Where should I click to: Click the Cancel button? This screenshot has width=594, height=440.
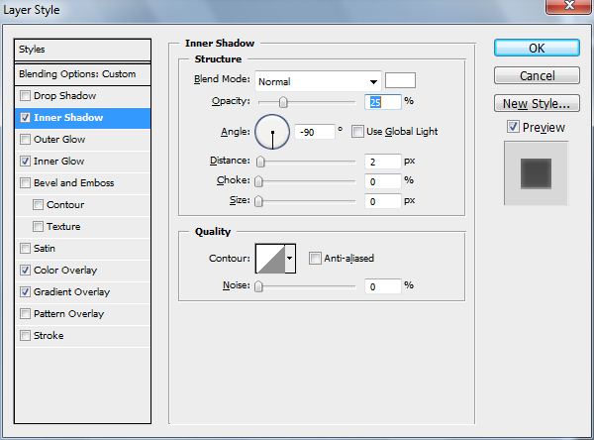click(537, 75)
